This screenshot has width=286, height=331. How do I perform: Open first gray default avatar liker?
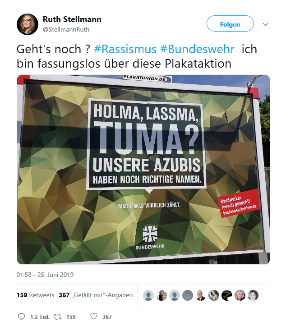pyautogui.click(x=148, y=295)
